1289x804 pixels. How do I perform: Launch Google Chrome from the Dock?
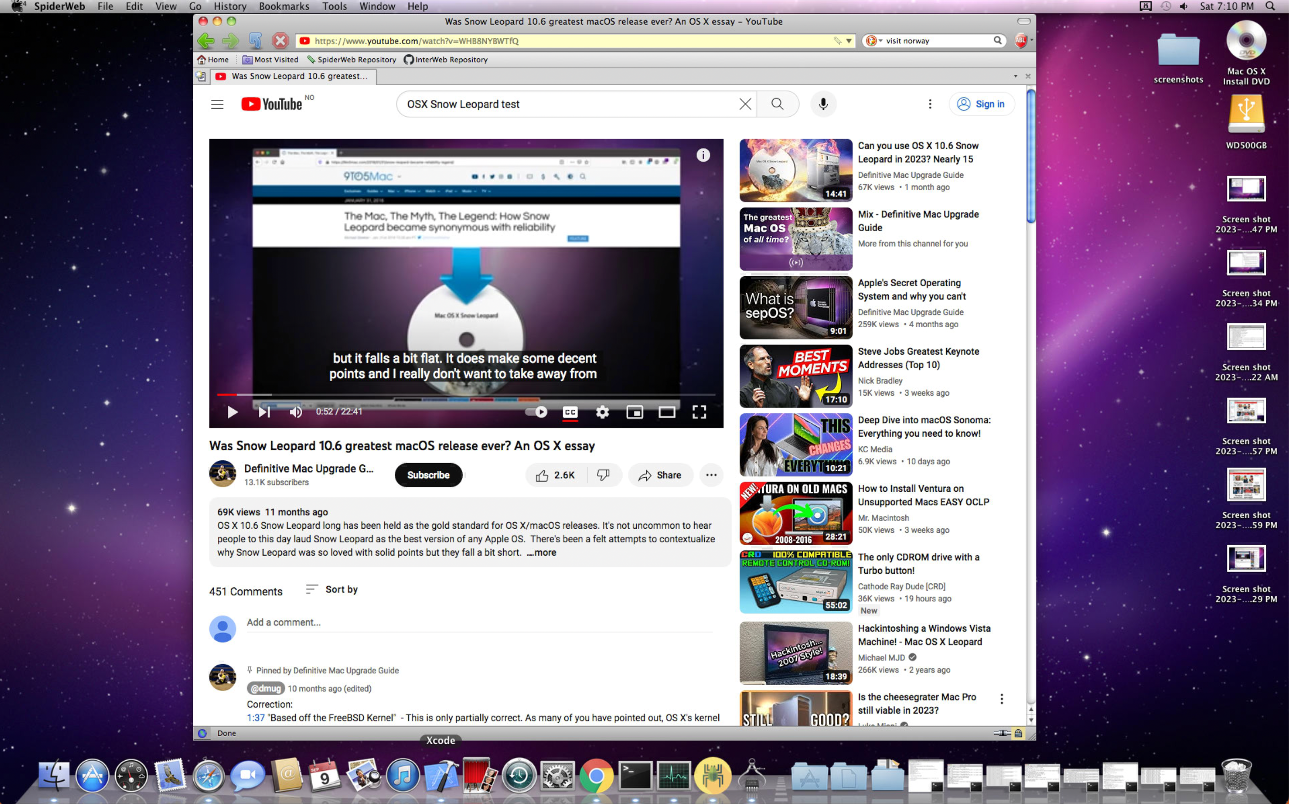(596, 776)
